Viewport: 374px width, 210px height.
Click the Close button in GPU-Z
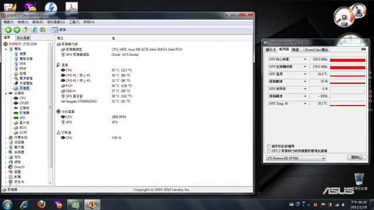[x=357, y=157]
